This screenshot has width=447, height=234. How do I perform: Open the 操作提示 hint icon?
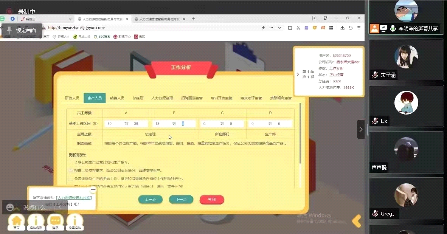[x=36, y=221]
